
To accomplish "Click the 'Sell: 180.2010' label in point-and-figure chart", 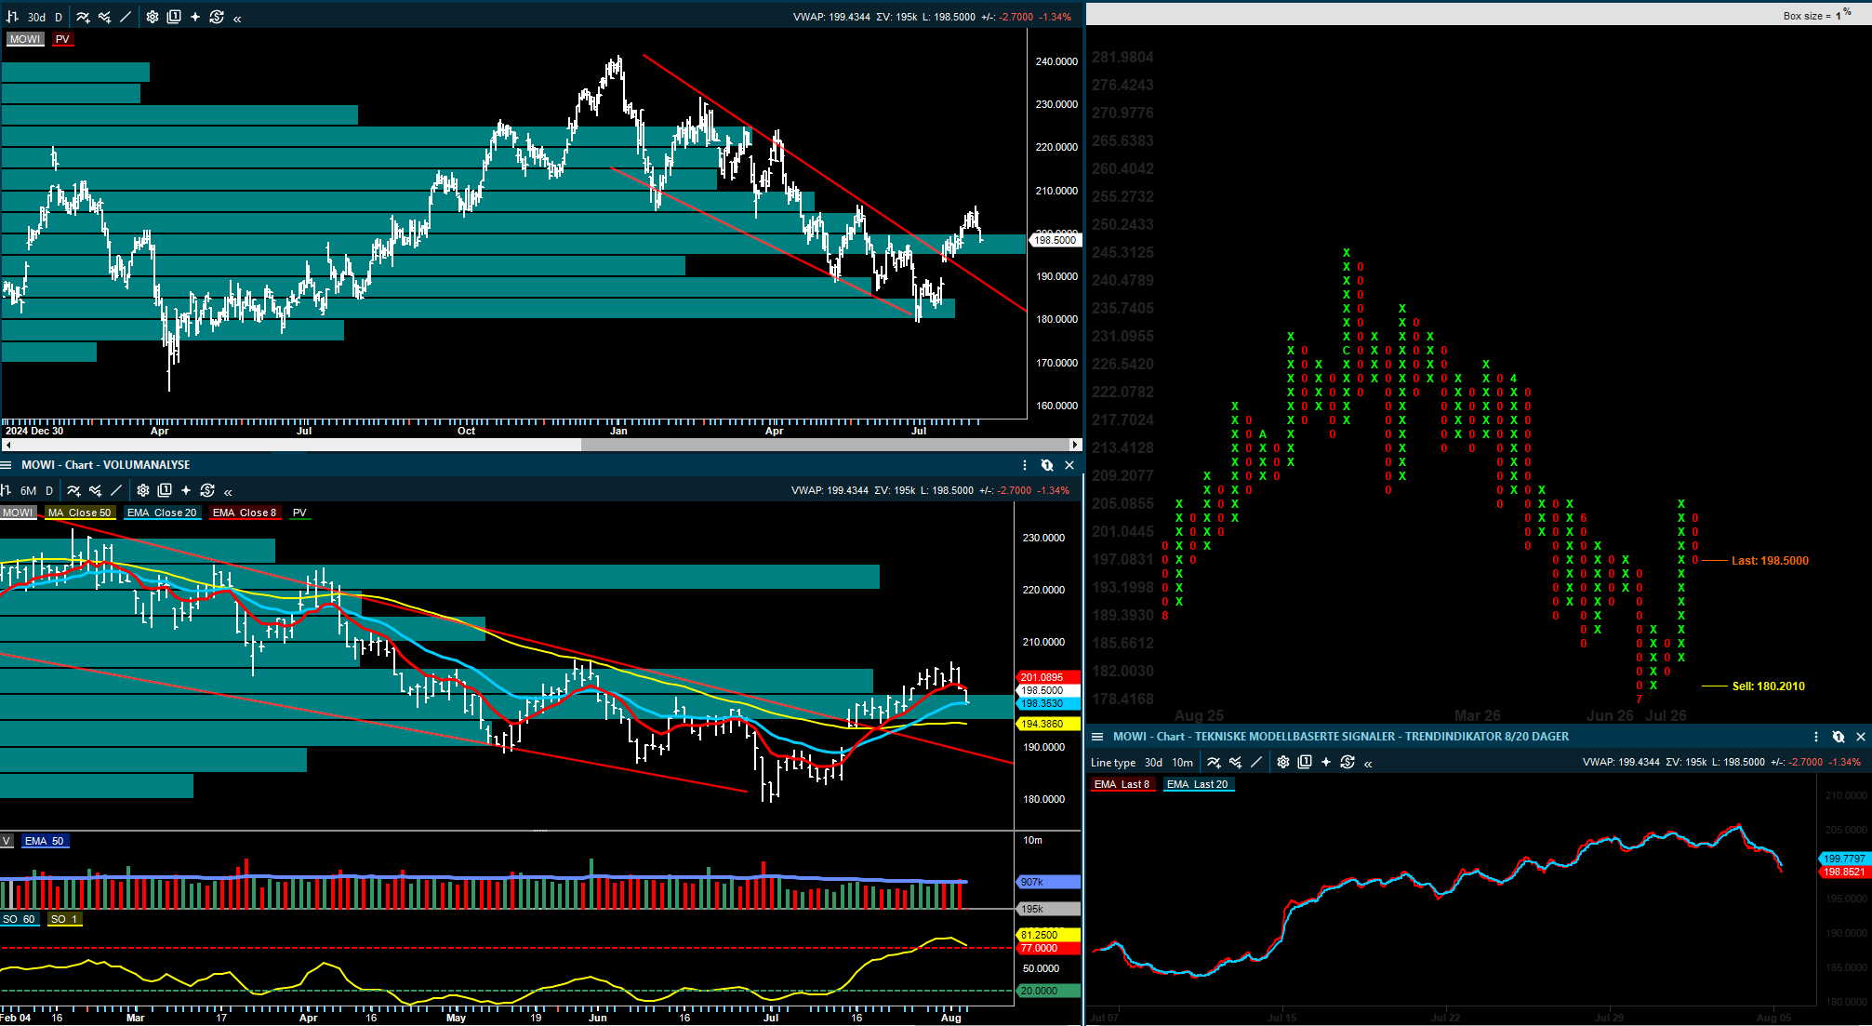I will click(x=1768, y=686).
